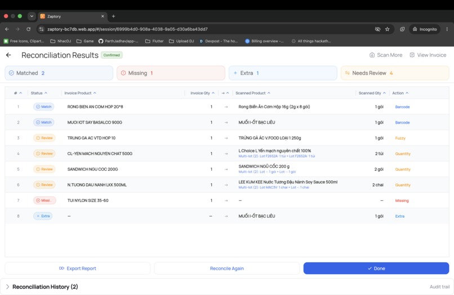Sort by Invoice Qty column header
This screenshot has width=454, height=295.
[202, 93]
